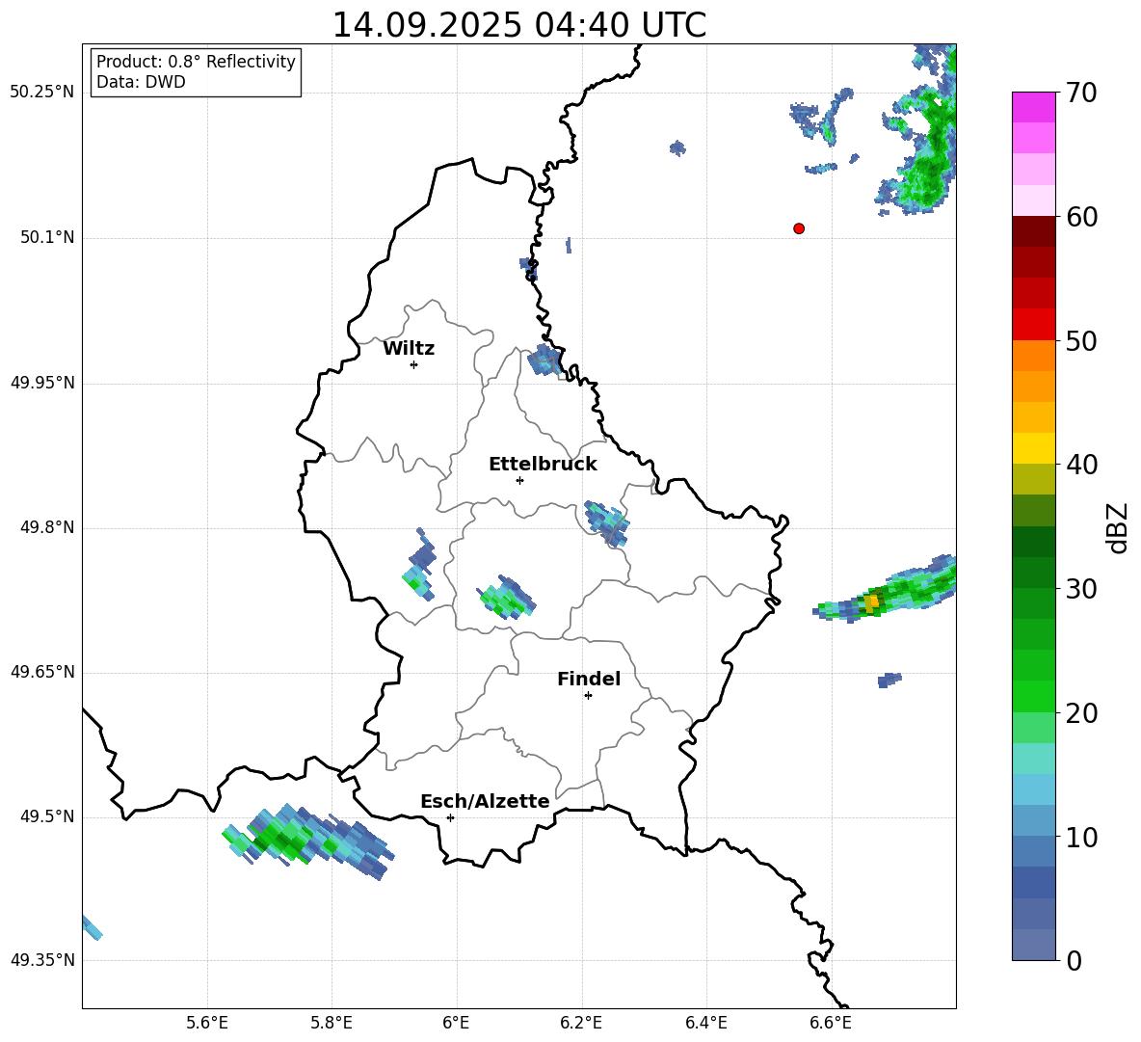The width and height of the screenshot is (1141, 1042).
Task: Click colorbar tick label 10
Action: [1081, 838]
